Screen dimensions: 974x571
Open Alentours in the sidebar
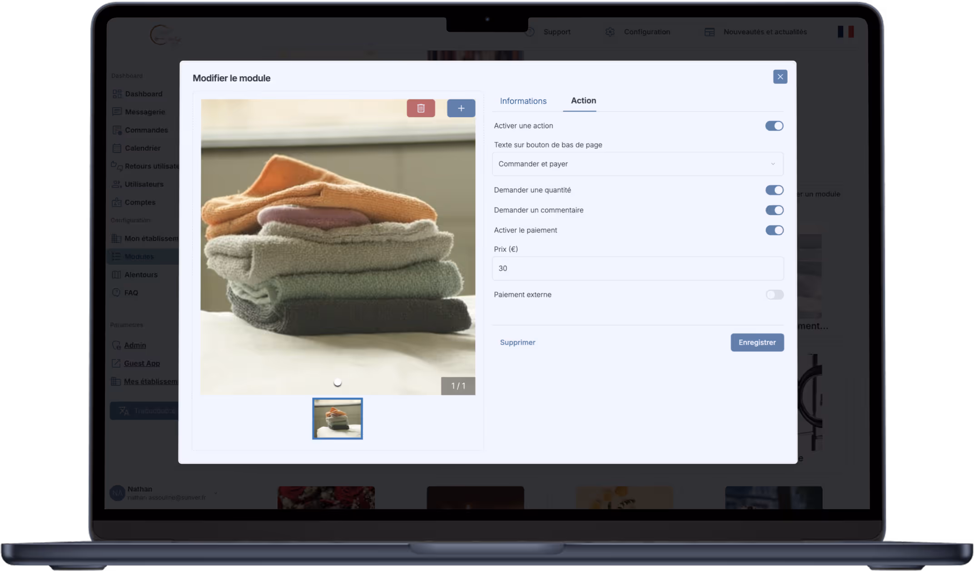pyautogui.click(x=141, y=275)
